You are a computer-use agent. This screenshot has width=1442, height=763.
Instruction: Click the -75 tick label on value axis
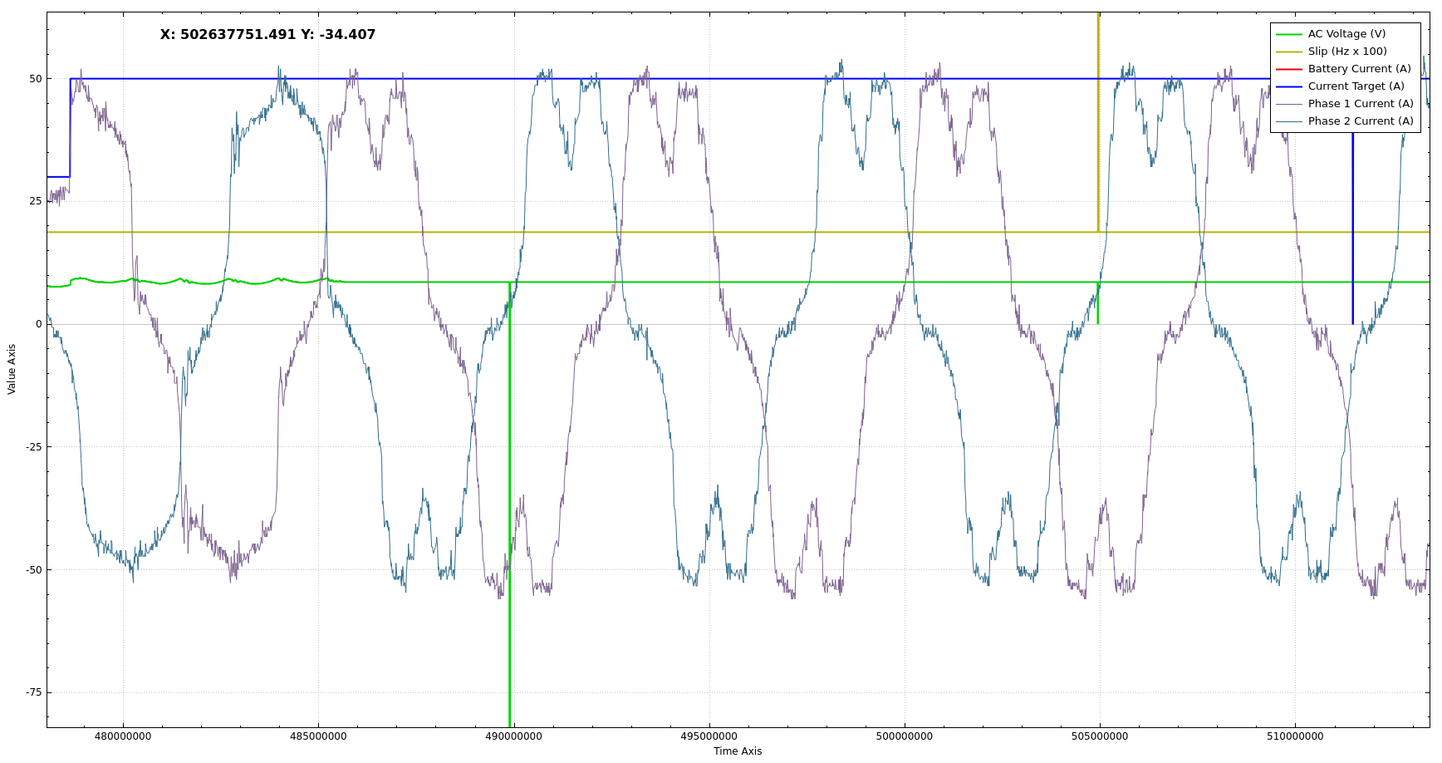(x=32, y=692)
